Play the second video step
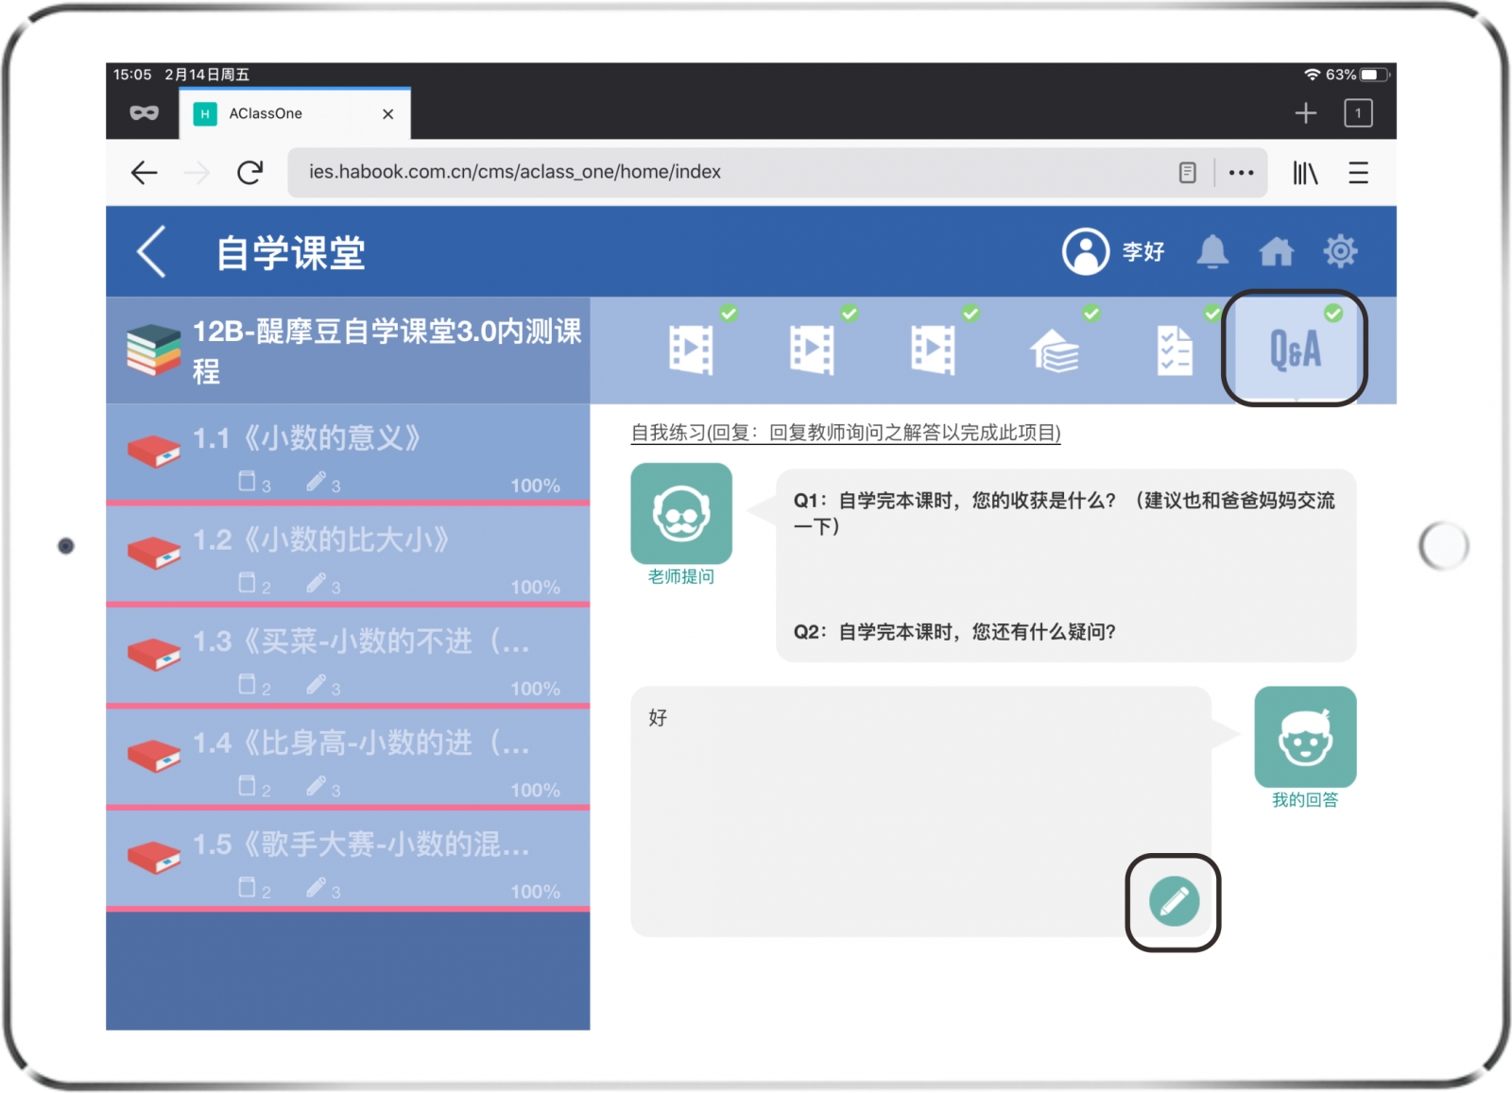The height and width of the screenshot is (1093, 1512). click(x=812, y=350)
